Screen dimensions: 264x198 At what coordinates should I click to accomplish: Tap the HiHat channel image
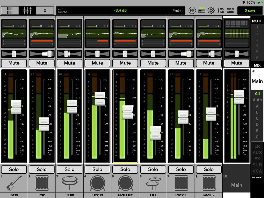click(70, 183)
